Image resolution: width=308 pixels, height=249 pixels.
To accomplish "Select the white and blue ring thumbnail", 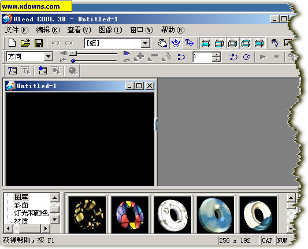I will (258, 215).
